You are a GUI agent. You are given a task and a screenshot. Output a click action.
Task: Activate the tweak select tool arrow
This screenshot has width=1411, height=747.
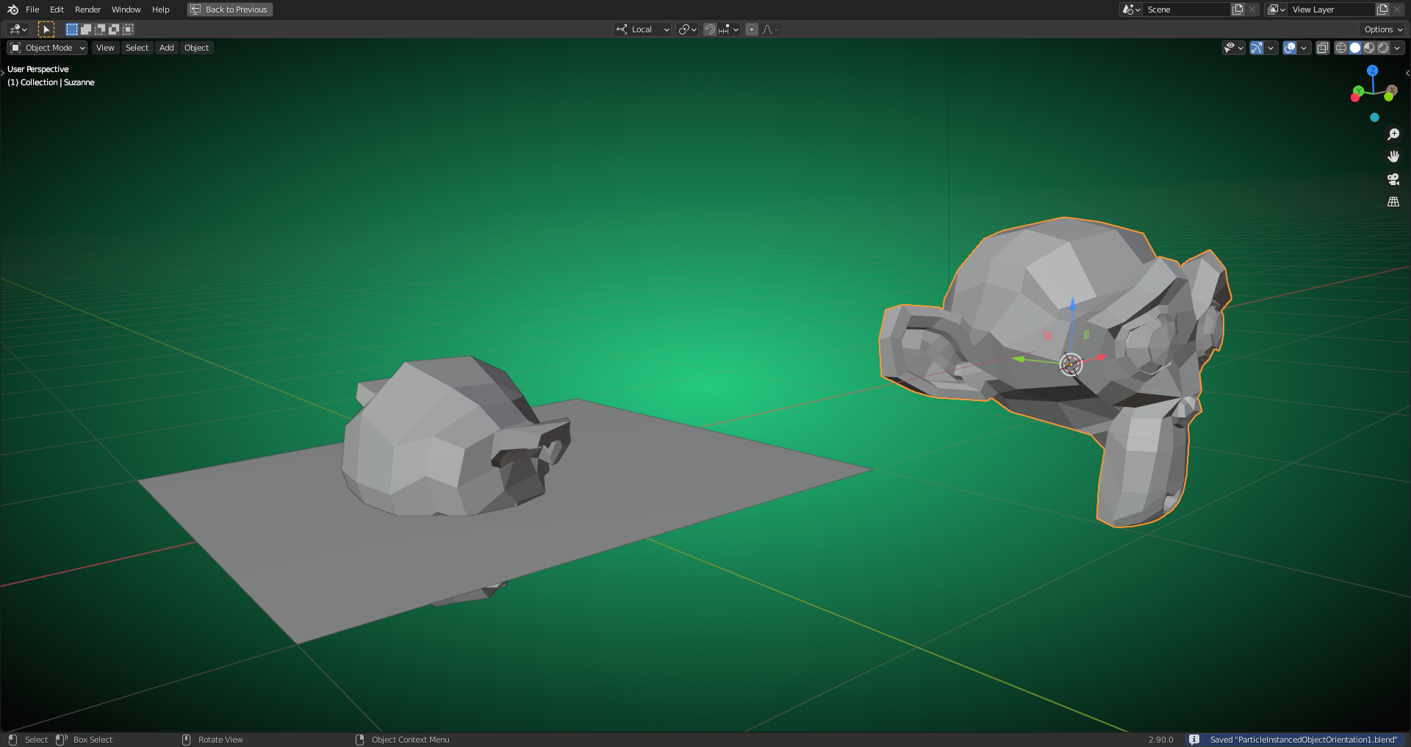tap(46, 29)
